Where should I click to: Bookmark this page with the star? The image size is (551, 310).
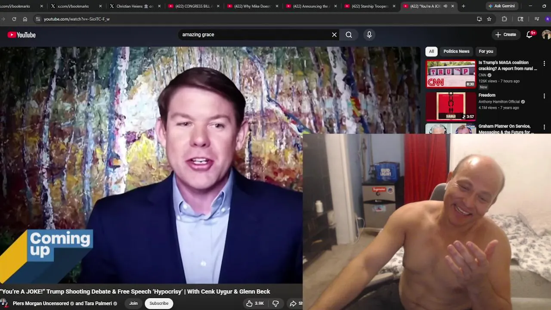pos(489,19)
